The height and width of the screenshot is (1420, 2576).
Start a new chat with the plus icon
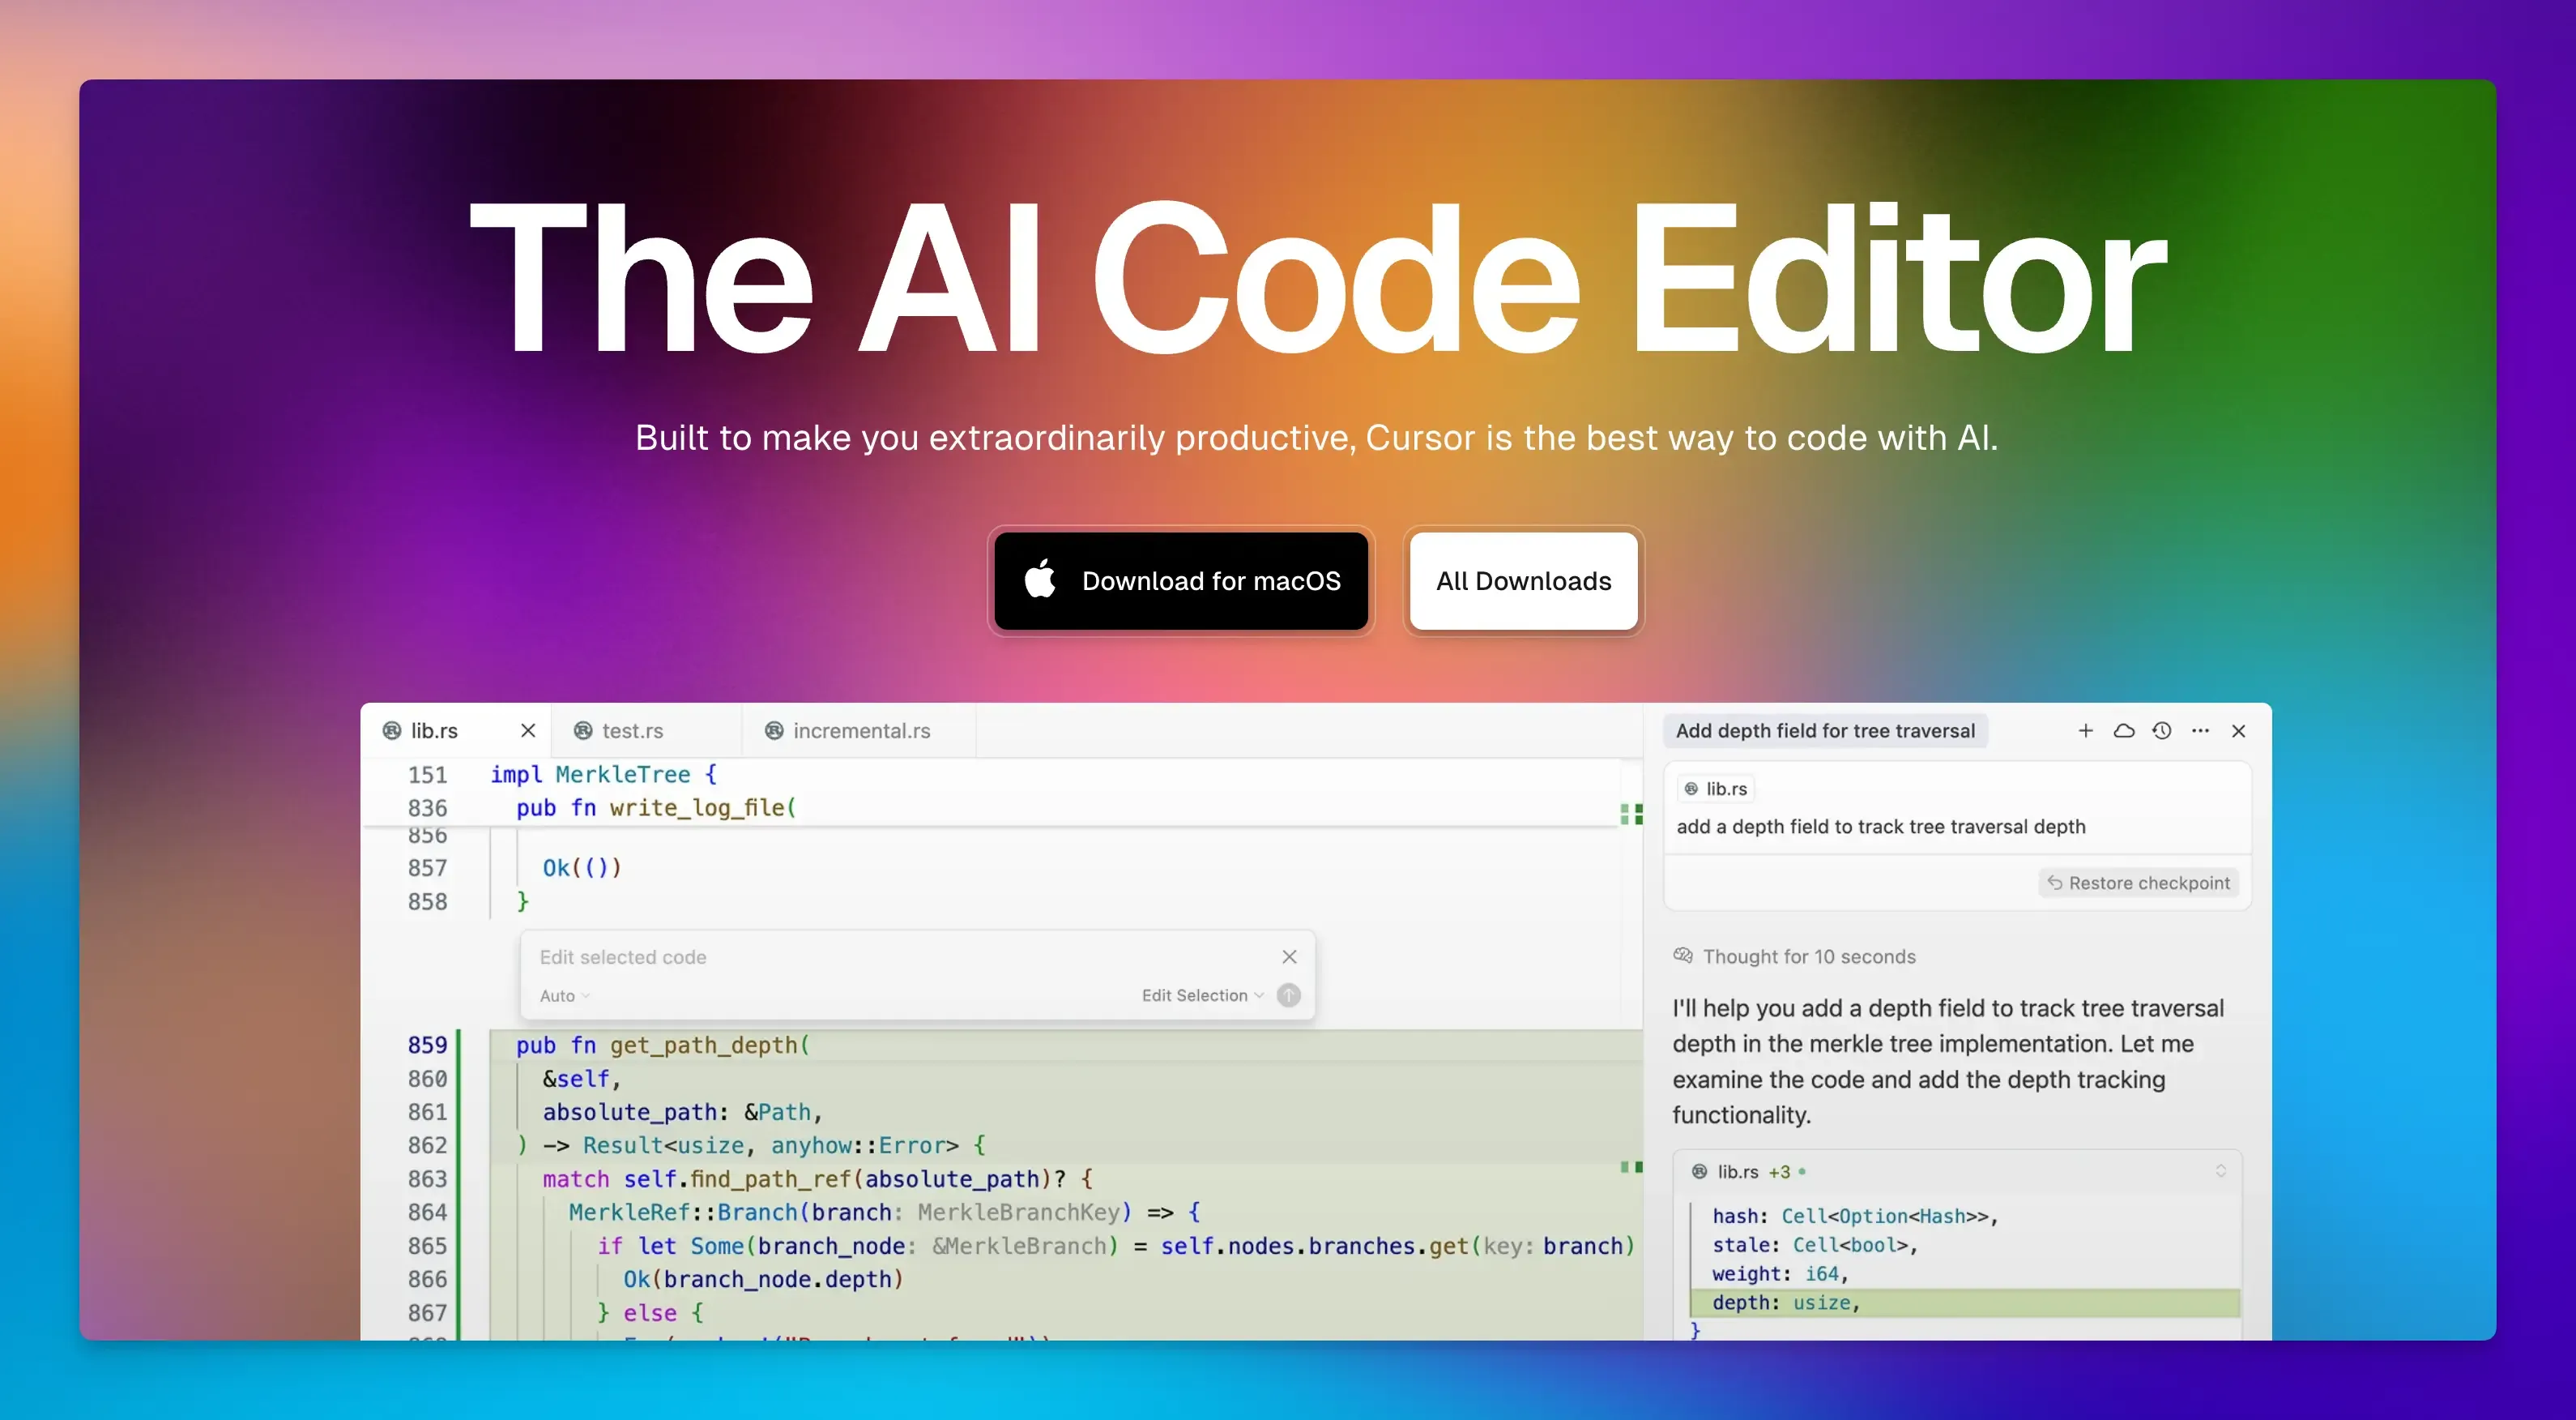click(x=2086, y=730)
